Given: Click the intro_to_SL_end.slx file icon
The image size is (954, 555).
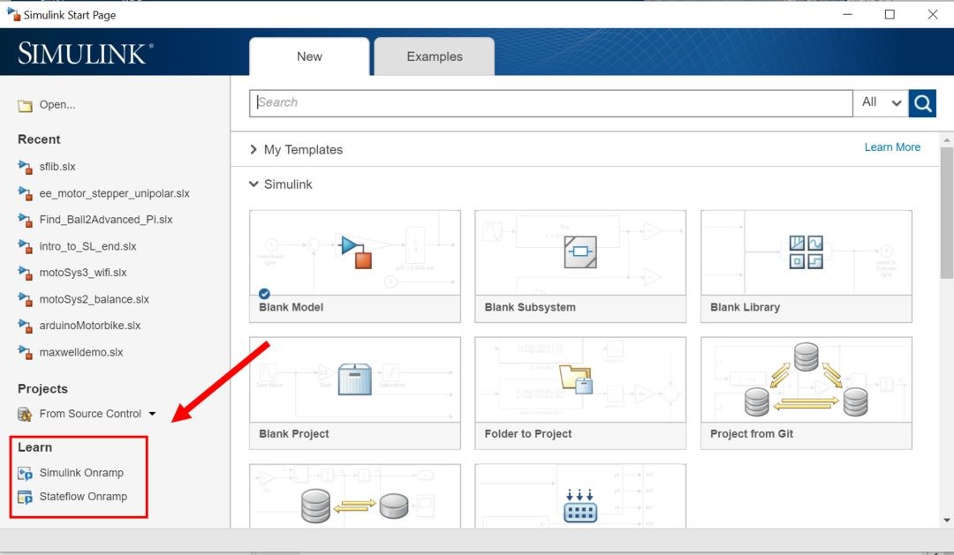Looking at the screenshot, I should coord(25,246).
